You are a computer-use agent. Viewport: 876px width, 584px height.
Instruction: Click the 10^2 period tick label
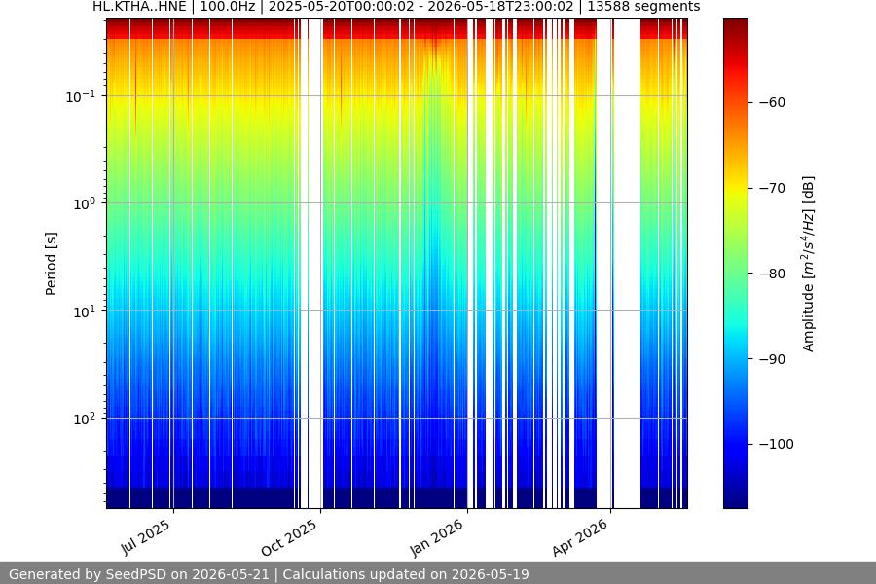(x=84, y=419)
